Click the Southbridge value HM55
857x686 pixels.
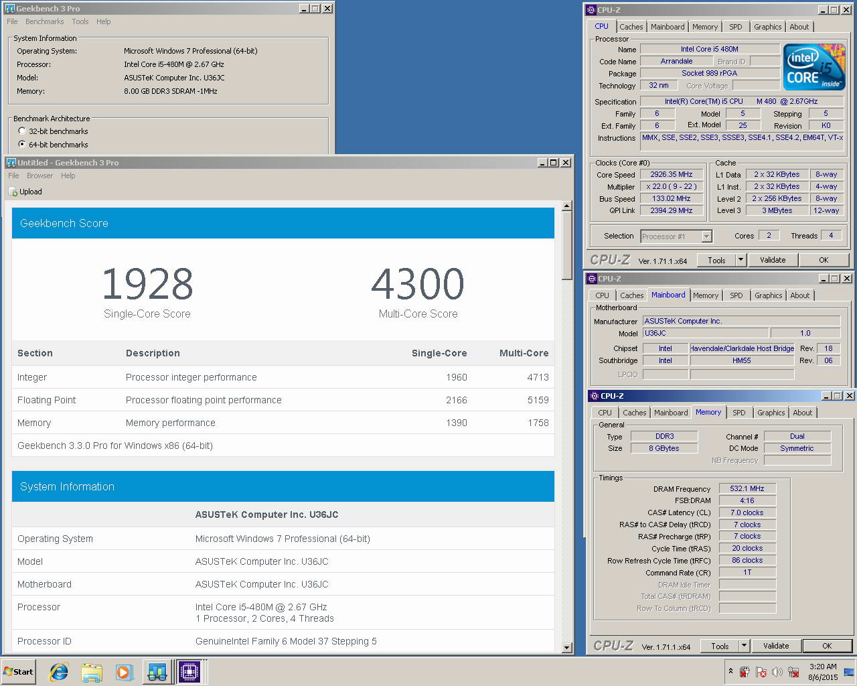click(x=742, y=360)
